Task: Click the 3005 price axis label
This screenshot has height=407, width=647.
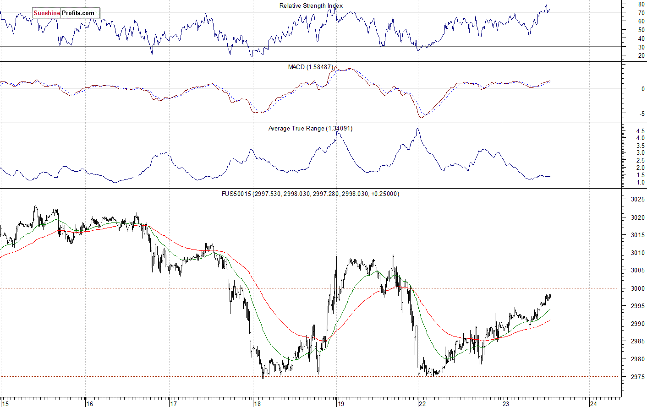Action: coord(638,270)
